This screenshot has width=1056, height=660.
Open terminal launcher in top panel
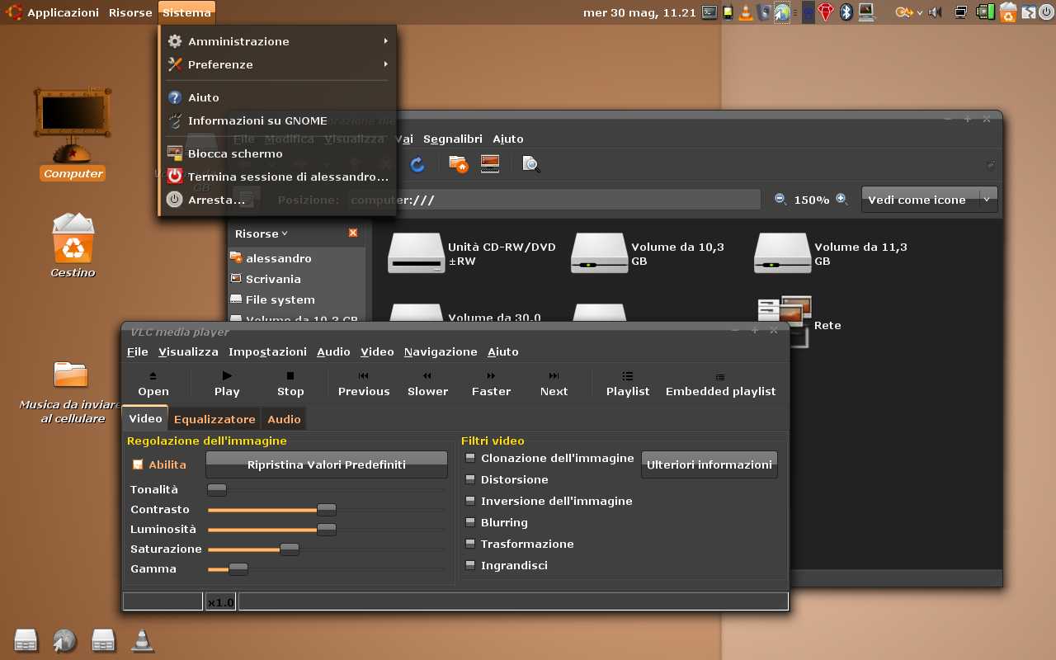[x=709, y=12]
